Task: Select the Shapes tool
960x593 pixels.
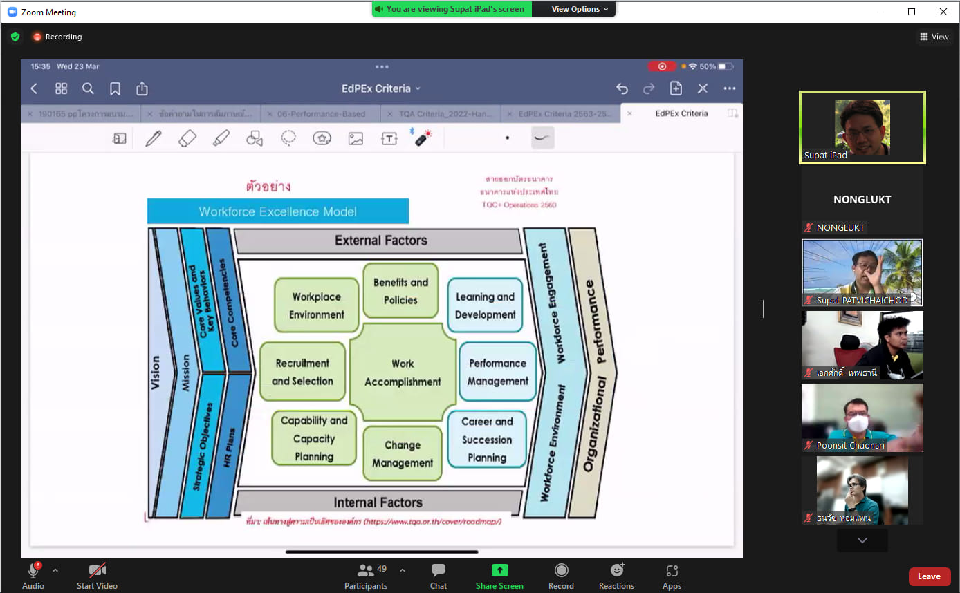Action: click(x=255, y=138)
